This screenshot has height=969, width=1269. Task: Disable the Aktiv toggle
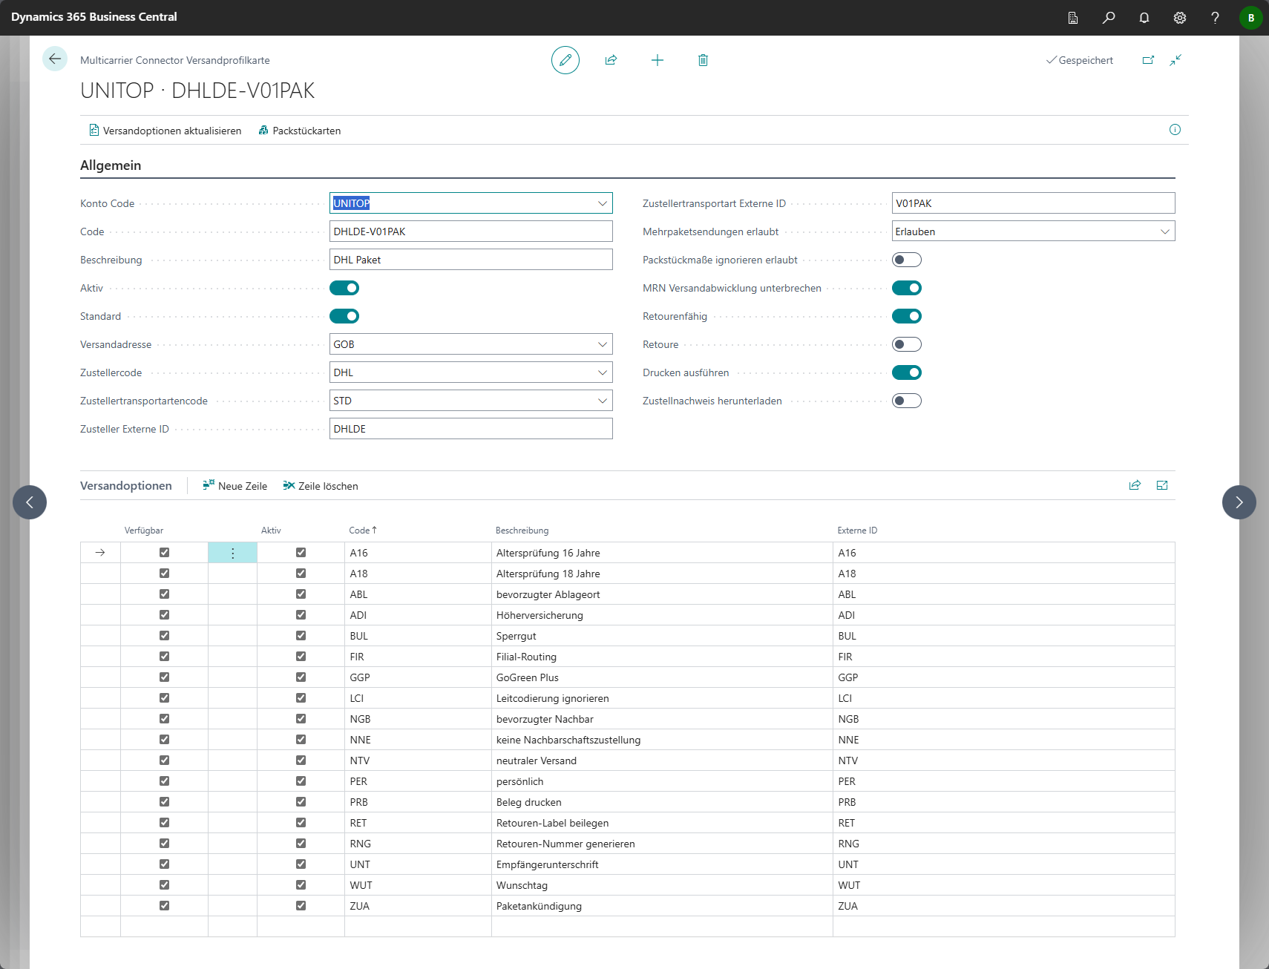pyautogui.click(x=344, y=288)
